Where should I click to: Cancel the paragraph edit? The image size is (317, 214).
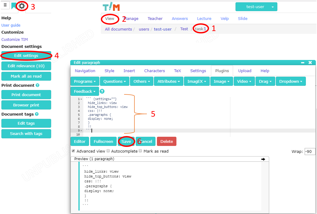point(146,141)
